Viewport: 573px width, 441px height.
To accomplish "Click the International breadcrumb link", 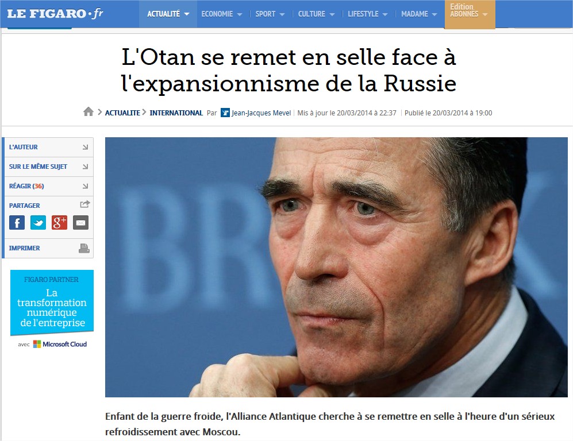I will (x=176, y=113).
